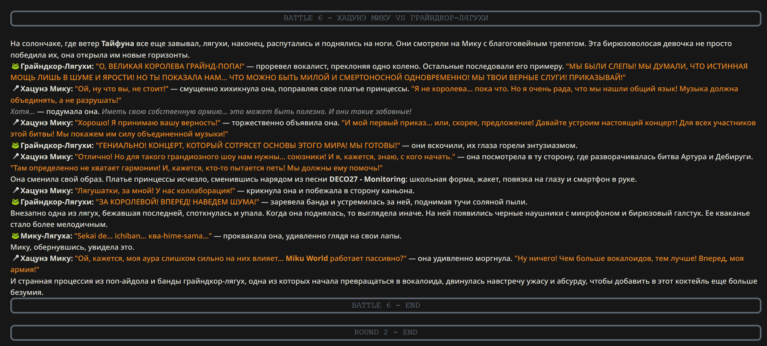Click the line starting 'Внезапно одна из лягух'
This screenshot has width=767, height=346.
(x=380, y=219)
